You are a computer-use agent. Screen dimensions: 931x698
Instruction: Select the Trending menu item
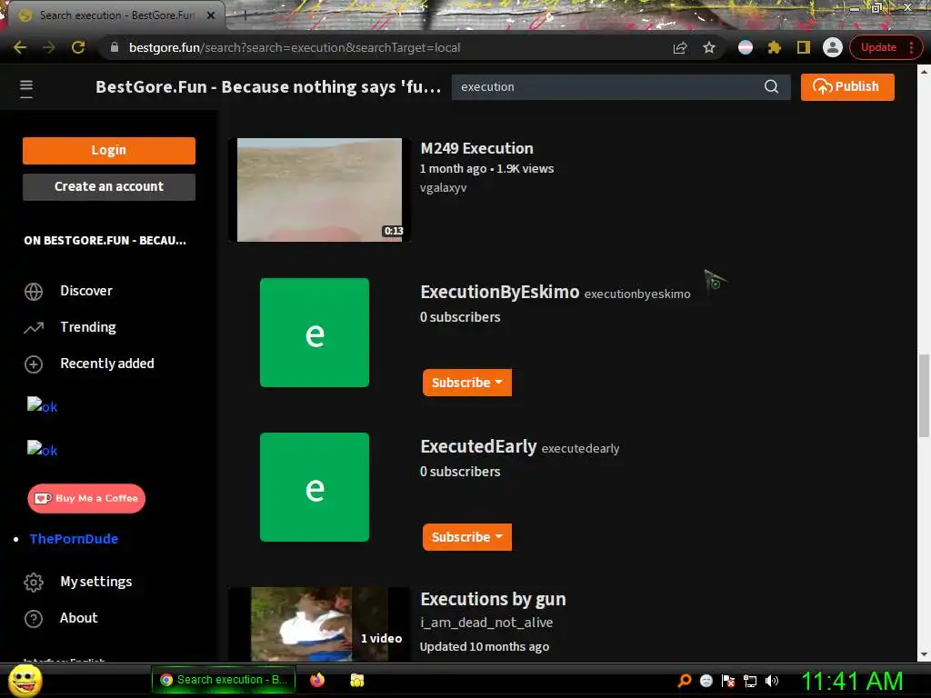pyautogui.click(x=88, y=327)
